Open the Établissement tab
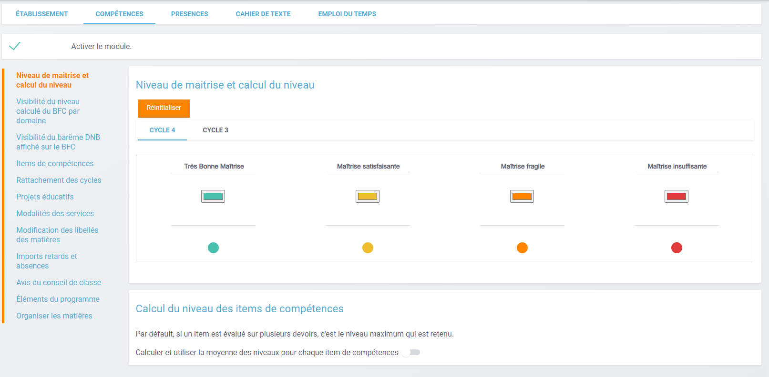Viewport: 769px width, 377px height. click(42, 14)
